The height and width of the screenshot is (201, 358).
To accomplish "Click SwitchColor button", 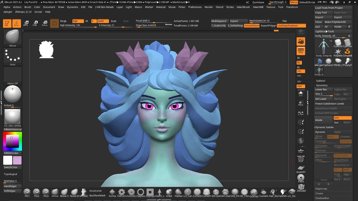I will pyautogui.click(x=13, y=167).
